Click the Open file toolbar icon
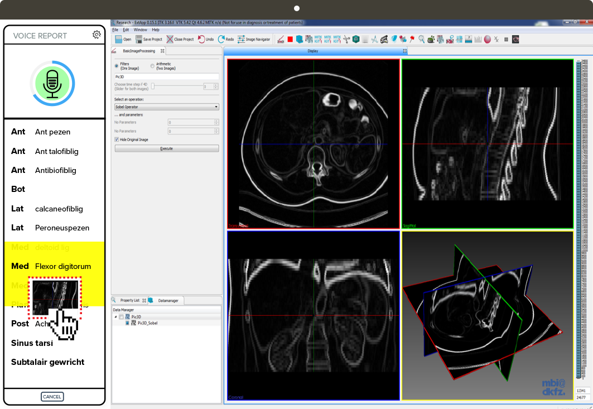The width and height of the screenshot is (593, 409). point(119,40)
